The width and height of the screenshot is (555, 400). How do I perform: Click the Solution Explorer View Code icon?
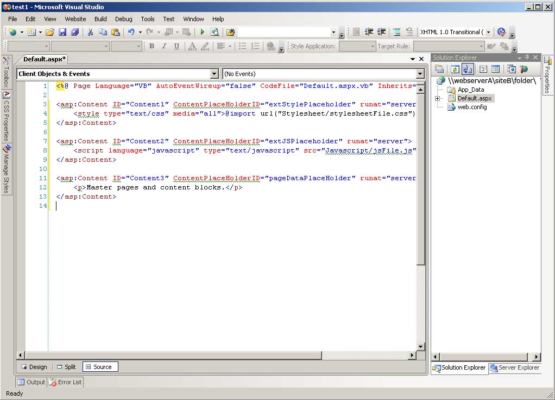tap(483, 69)
